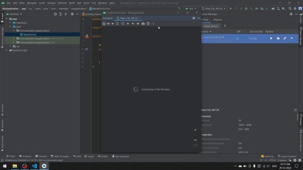Open the Refactor menu
Viewport: 303px width, 170px height.
(x=62, y=3)
